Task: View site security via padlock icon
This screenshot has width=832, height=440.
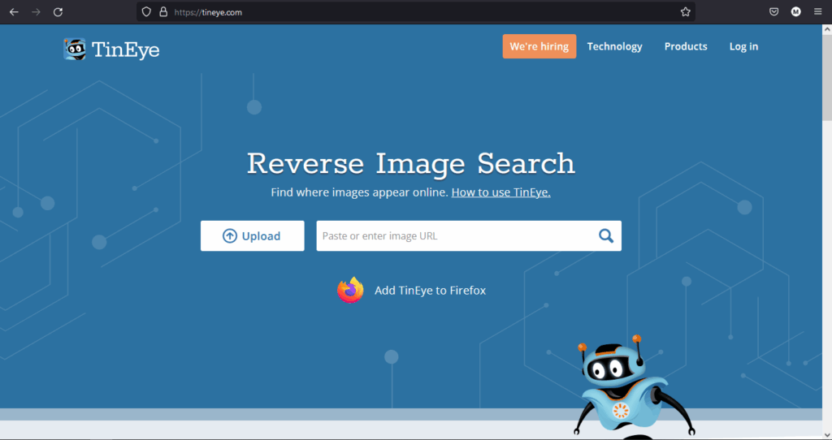Action: point(163,11)
